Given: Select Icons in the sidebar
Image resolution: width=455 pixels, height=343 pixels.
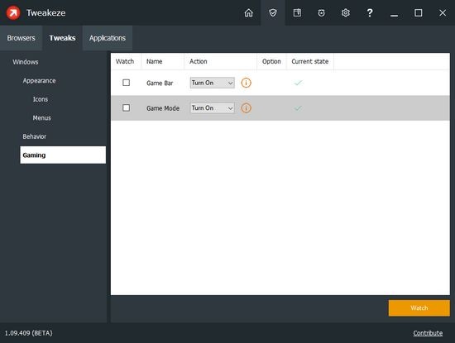Looking at the screenshot, I should point(41,99).
